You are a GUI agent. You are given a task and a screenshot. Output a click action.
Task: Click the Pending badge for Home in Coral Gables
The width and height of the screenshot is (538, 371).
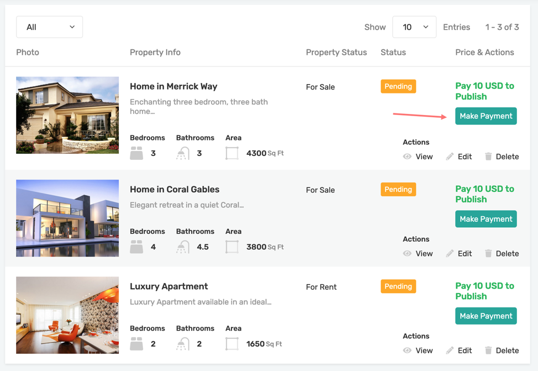(x=398, y=189)
